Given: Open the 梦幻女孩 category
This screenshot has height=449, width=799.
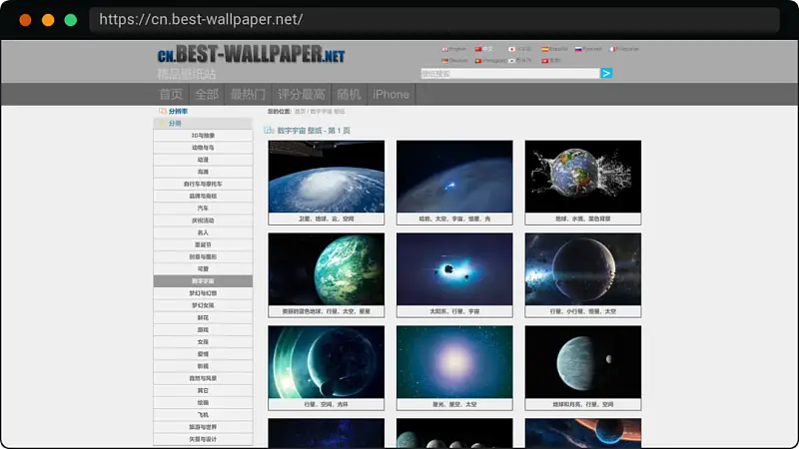Looking at the screenshot, I should pyautogui.click(x=203, y=305).
